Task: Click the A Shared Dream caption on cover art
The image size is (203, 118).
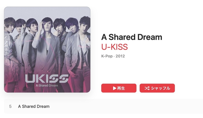Action: [47, 85]
